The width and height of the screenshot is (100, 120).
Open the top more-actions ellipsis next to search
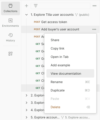(x=94, y=6)
